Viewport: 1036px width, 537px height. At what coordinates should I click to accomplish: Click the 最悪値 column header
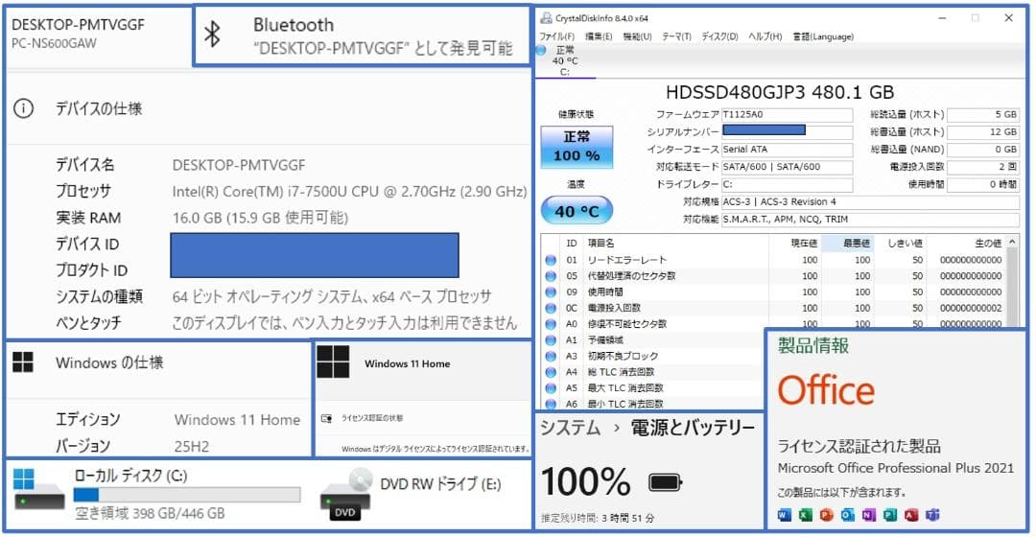click(x=857, y=243)
